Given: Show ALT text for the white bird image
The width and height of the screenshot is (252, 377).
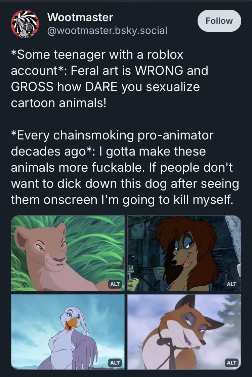Looking at the screenshot, I should point(115,363).
